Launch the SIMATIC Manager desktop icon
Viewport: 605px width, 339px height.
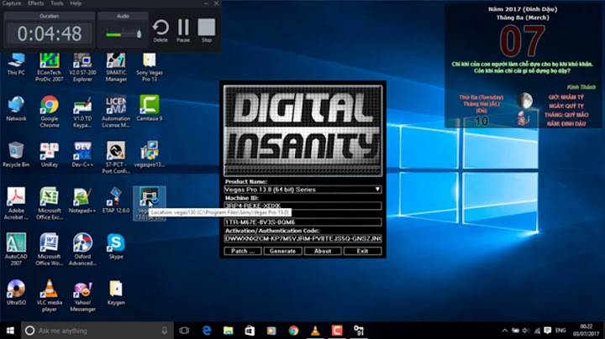click(x=116, y=61)
